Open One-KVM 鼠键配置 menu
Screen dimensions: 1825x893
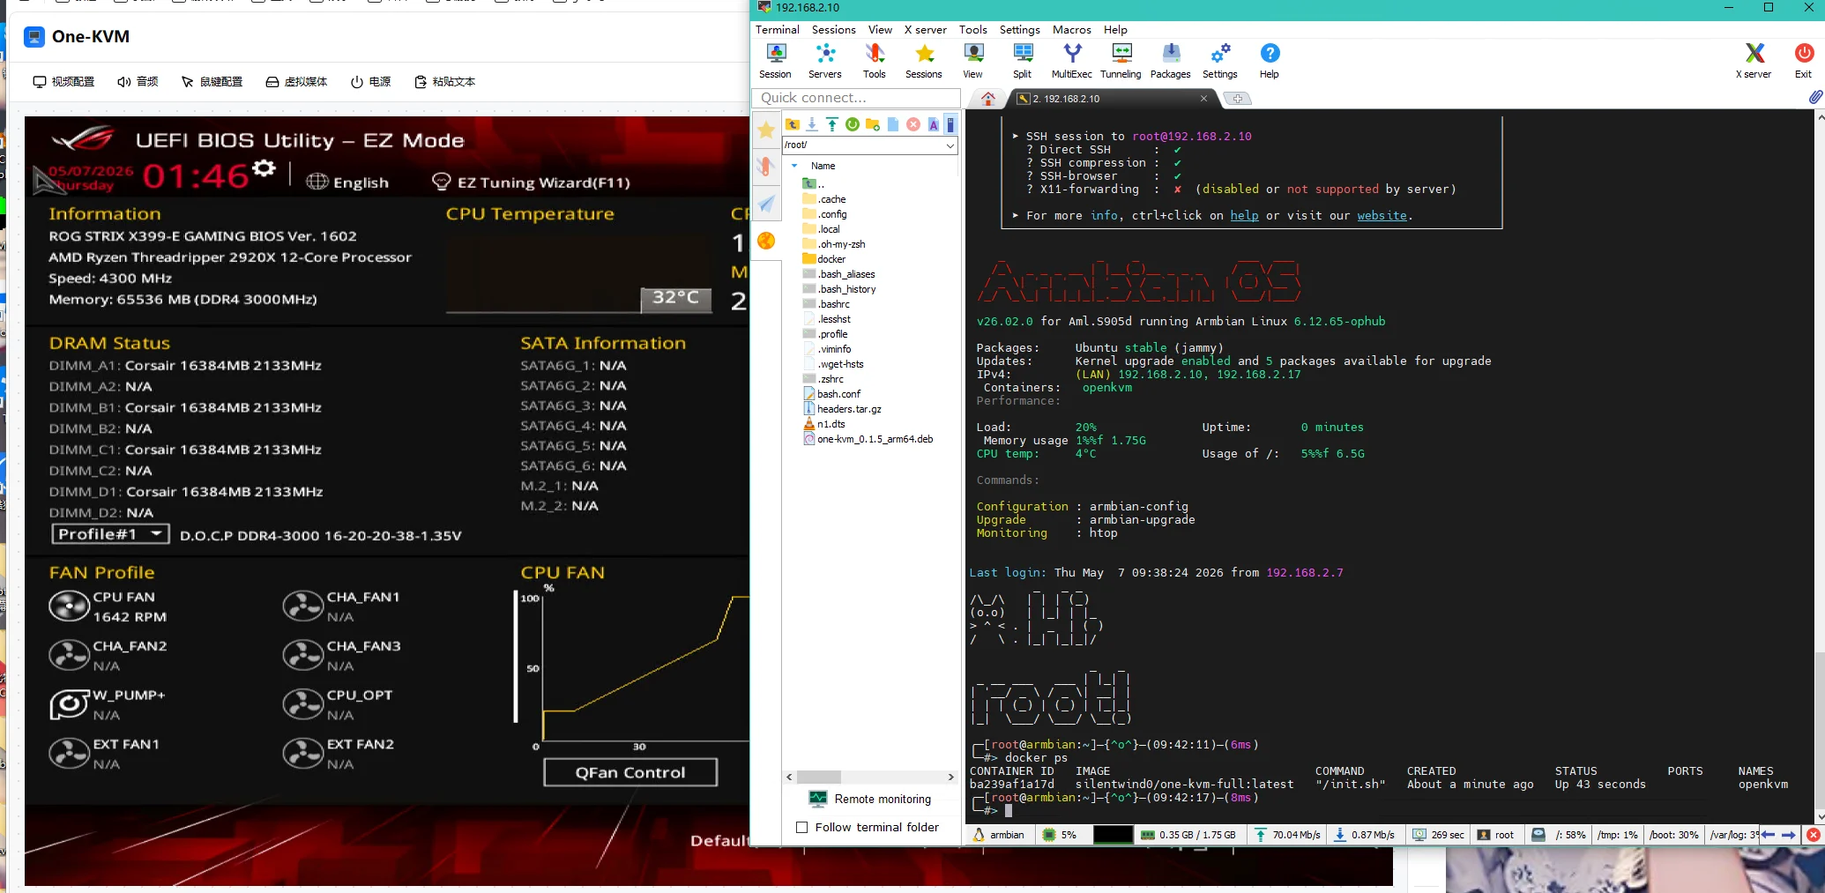tap(212, 82)
